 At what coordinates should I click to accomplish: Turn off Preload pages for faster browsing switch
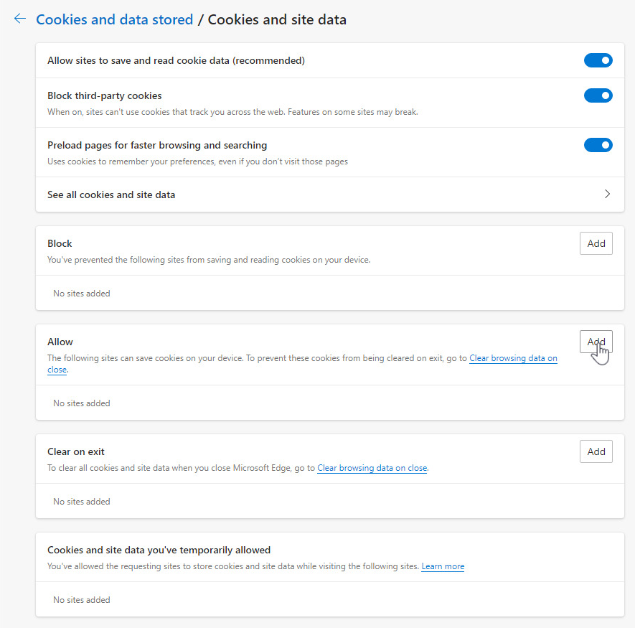coord(598,145)
